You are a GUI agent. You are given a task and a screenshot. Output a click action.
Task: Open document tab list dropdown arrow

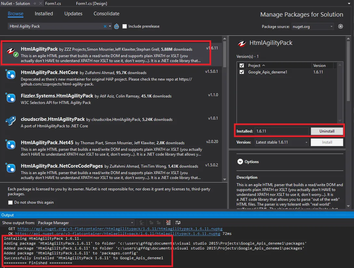pos(349,4)
